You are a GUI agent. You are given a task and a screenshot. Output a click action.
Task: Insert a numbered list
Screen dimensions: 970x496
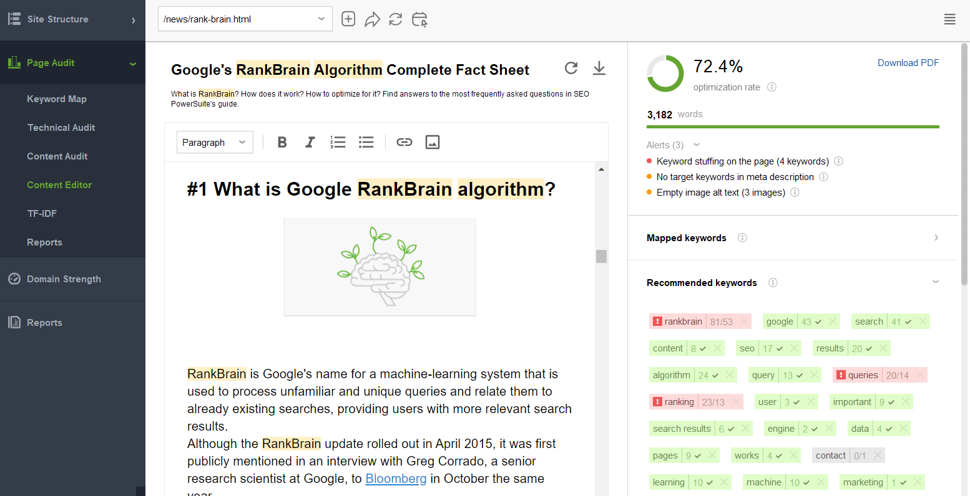[x=338, y=143]
